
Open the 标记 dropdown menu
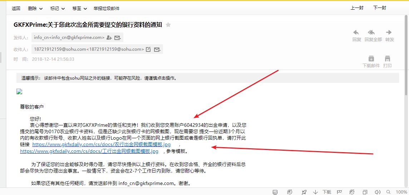pyautogui.click(x=58, y=8)
